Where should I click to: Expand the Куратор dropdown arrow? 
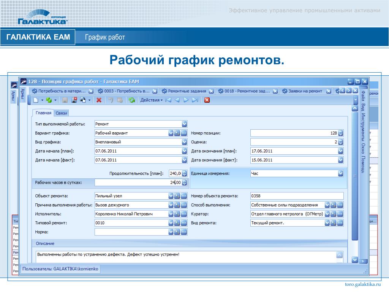pos(327,214)
